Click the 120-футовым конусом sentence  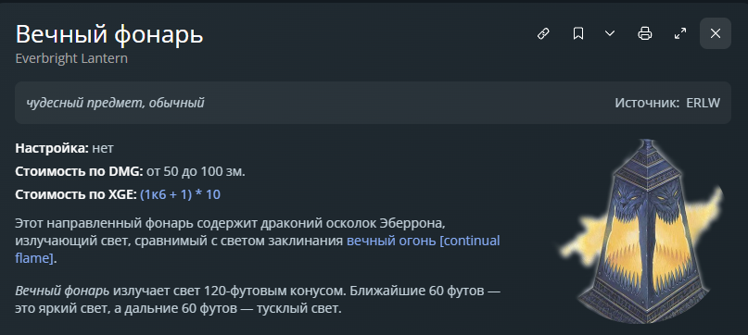258,299
